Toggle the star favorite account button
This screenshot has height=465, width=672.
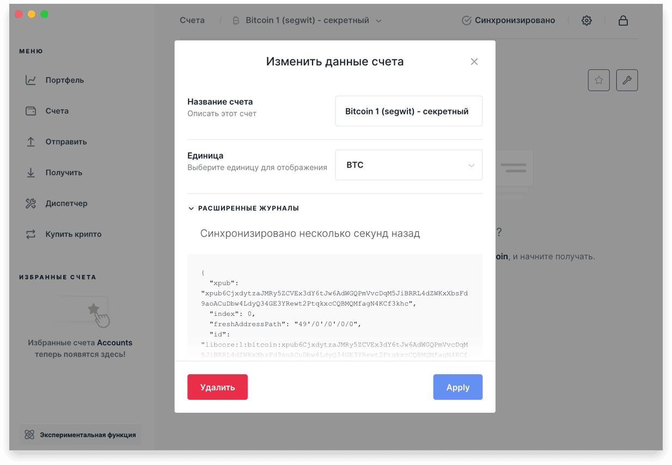[x=599, y=80]
